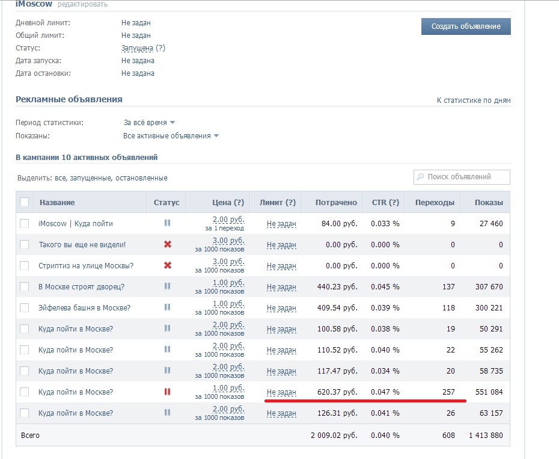
Task: Click редактировать link next to iMoscow
Action: [83, 4]
